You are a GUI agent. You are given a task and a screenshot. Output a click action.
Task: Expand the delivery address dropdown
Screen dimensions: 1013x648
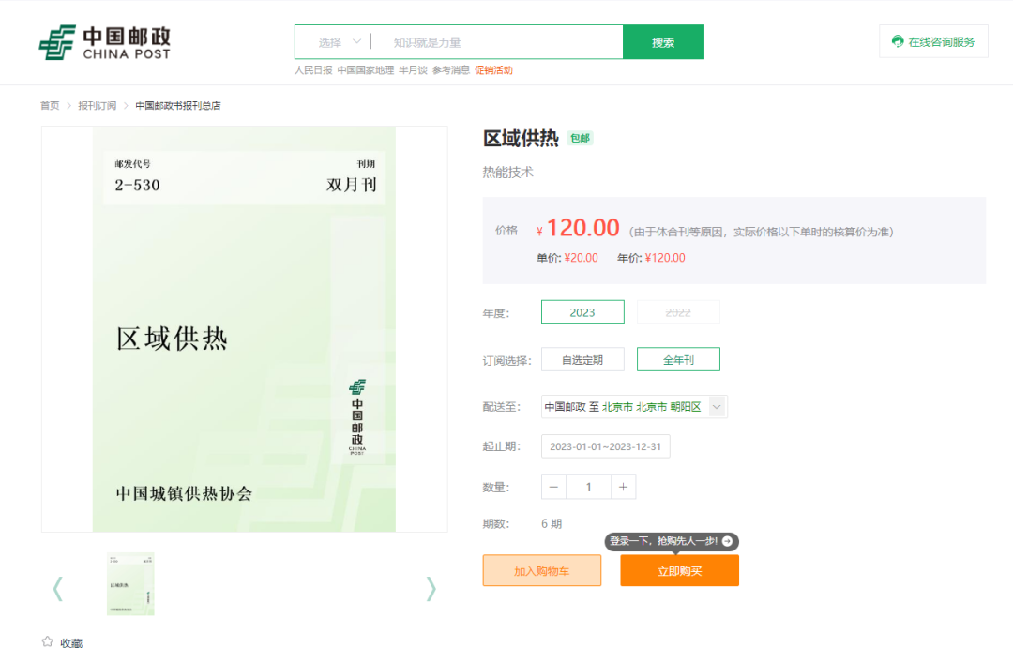coord(717,407)
